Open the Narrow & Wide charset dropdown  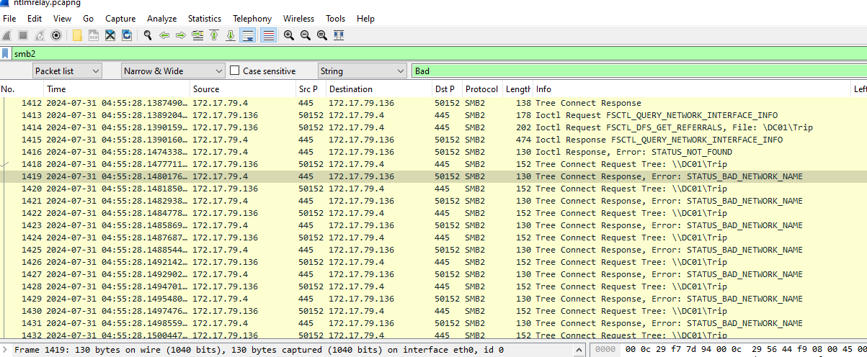point(173,71)
